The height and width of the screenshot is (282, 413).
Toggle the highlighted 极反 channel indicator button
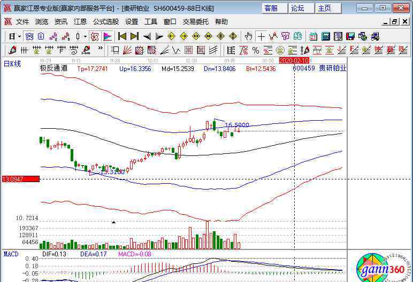point(95,36)
